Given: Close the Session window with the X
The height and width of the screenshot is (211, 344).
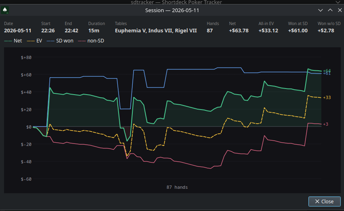Looking at the screenshot, I should tap(340, 10).
